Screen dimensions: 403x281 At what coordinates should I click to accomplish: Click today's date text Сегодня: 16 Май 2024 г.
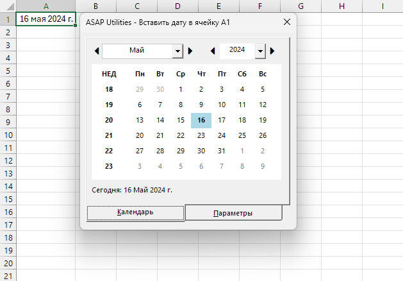[x=132, y=190]
